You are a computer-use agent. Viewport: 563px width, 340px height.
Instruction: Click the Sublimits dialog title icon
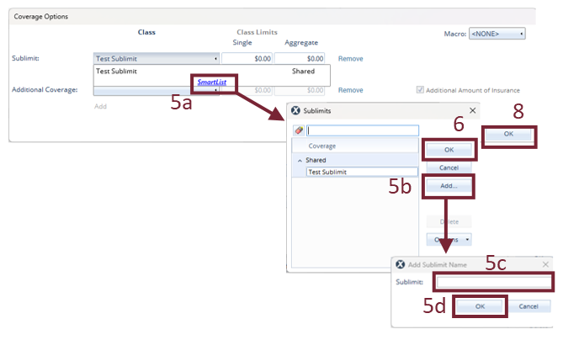tap(295, 110)
